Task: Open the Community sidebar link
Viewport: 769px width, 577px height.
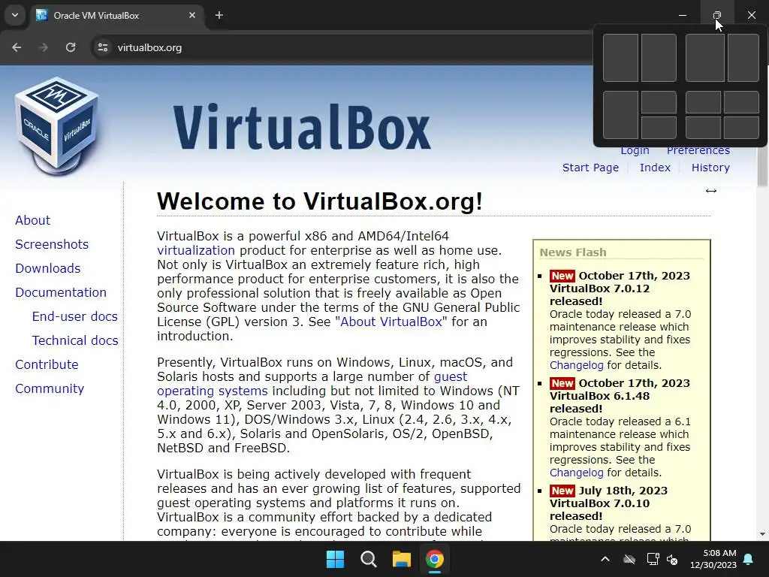Action: click(50, 388)
